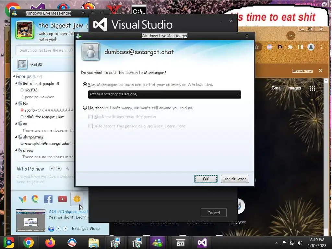Screen dimensions: 332x249
Task: Go to next Escargot Video
Action: point(65,229)
